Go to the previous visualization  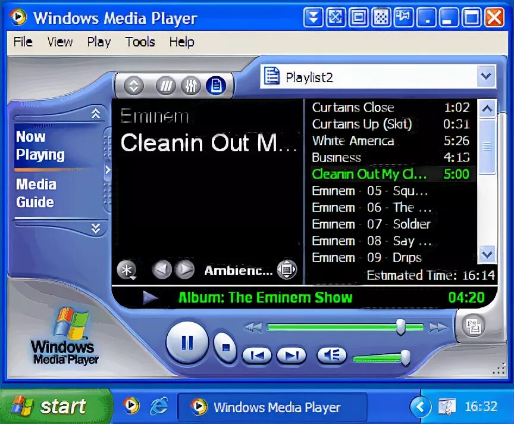point(162,270)
